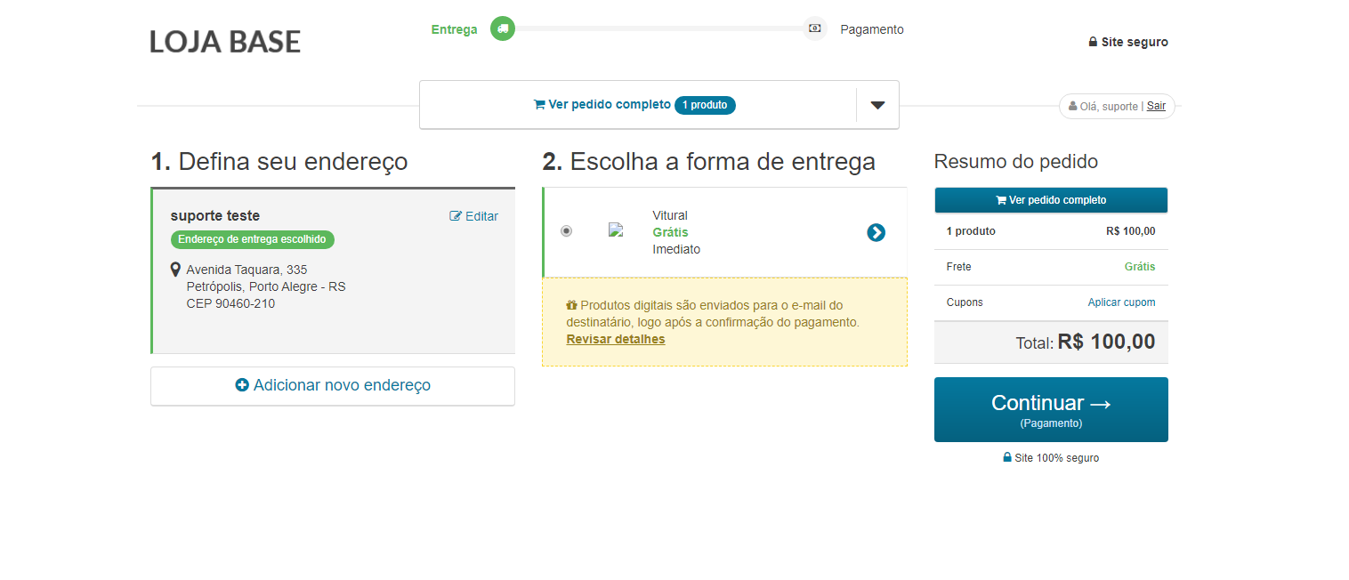Click Adicionar novo endereço button
Screen dimensions: 1349x580
(333, 386)
